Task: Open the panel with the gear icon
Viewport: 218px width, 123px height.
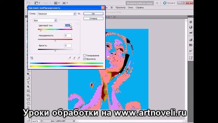Action: pos(191,22)
